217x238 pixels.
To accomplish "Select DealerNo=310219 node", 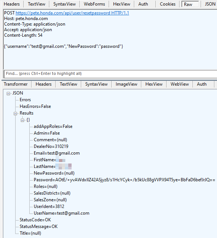I will [51, 146].
